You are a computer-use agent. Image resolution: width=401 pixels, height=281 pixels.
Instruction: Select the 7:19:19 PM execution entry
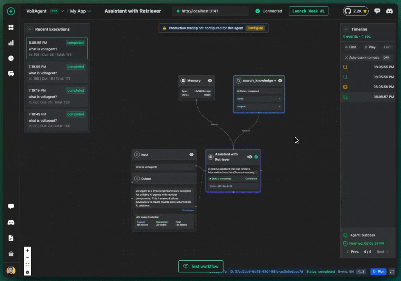pyautogui.click(x=57, y=96)
